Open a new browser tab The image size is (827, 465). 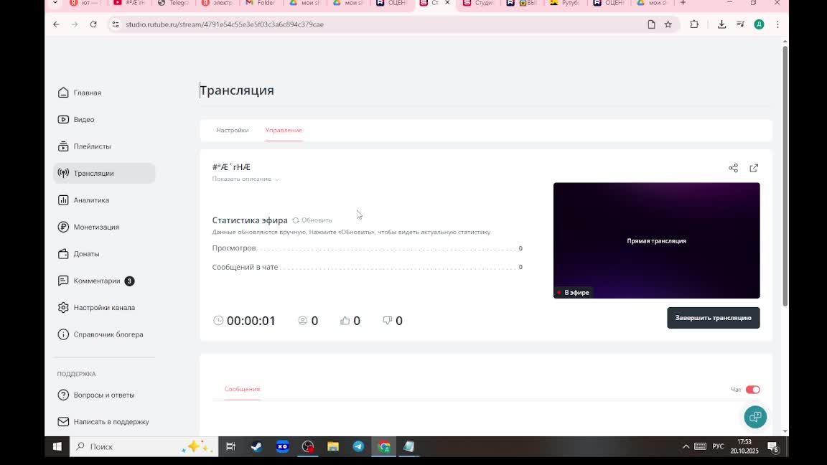683,3
